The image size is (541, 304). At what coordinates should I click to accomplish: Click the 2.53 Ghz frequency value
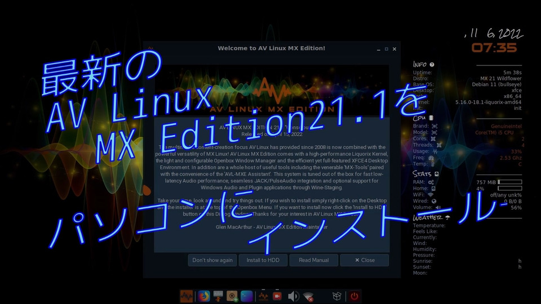(x=511, y=158)
